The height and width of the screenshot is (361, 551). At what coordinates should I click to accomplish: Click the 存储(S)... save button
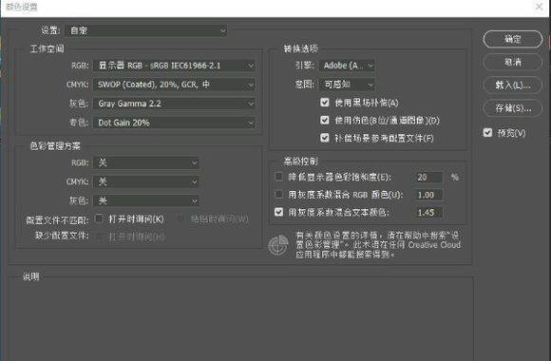[513, 108]
